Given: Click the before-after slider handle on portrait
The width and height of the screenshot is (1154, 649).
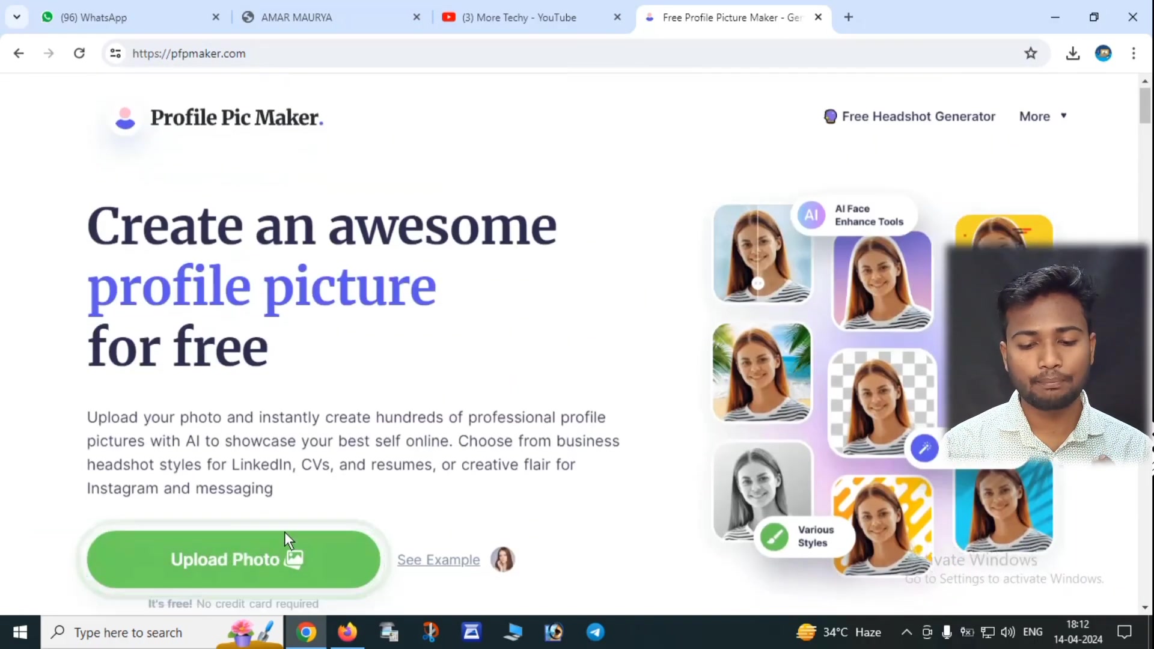Looking at the screenshot, I should point(758,284).
